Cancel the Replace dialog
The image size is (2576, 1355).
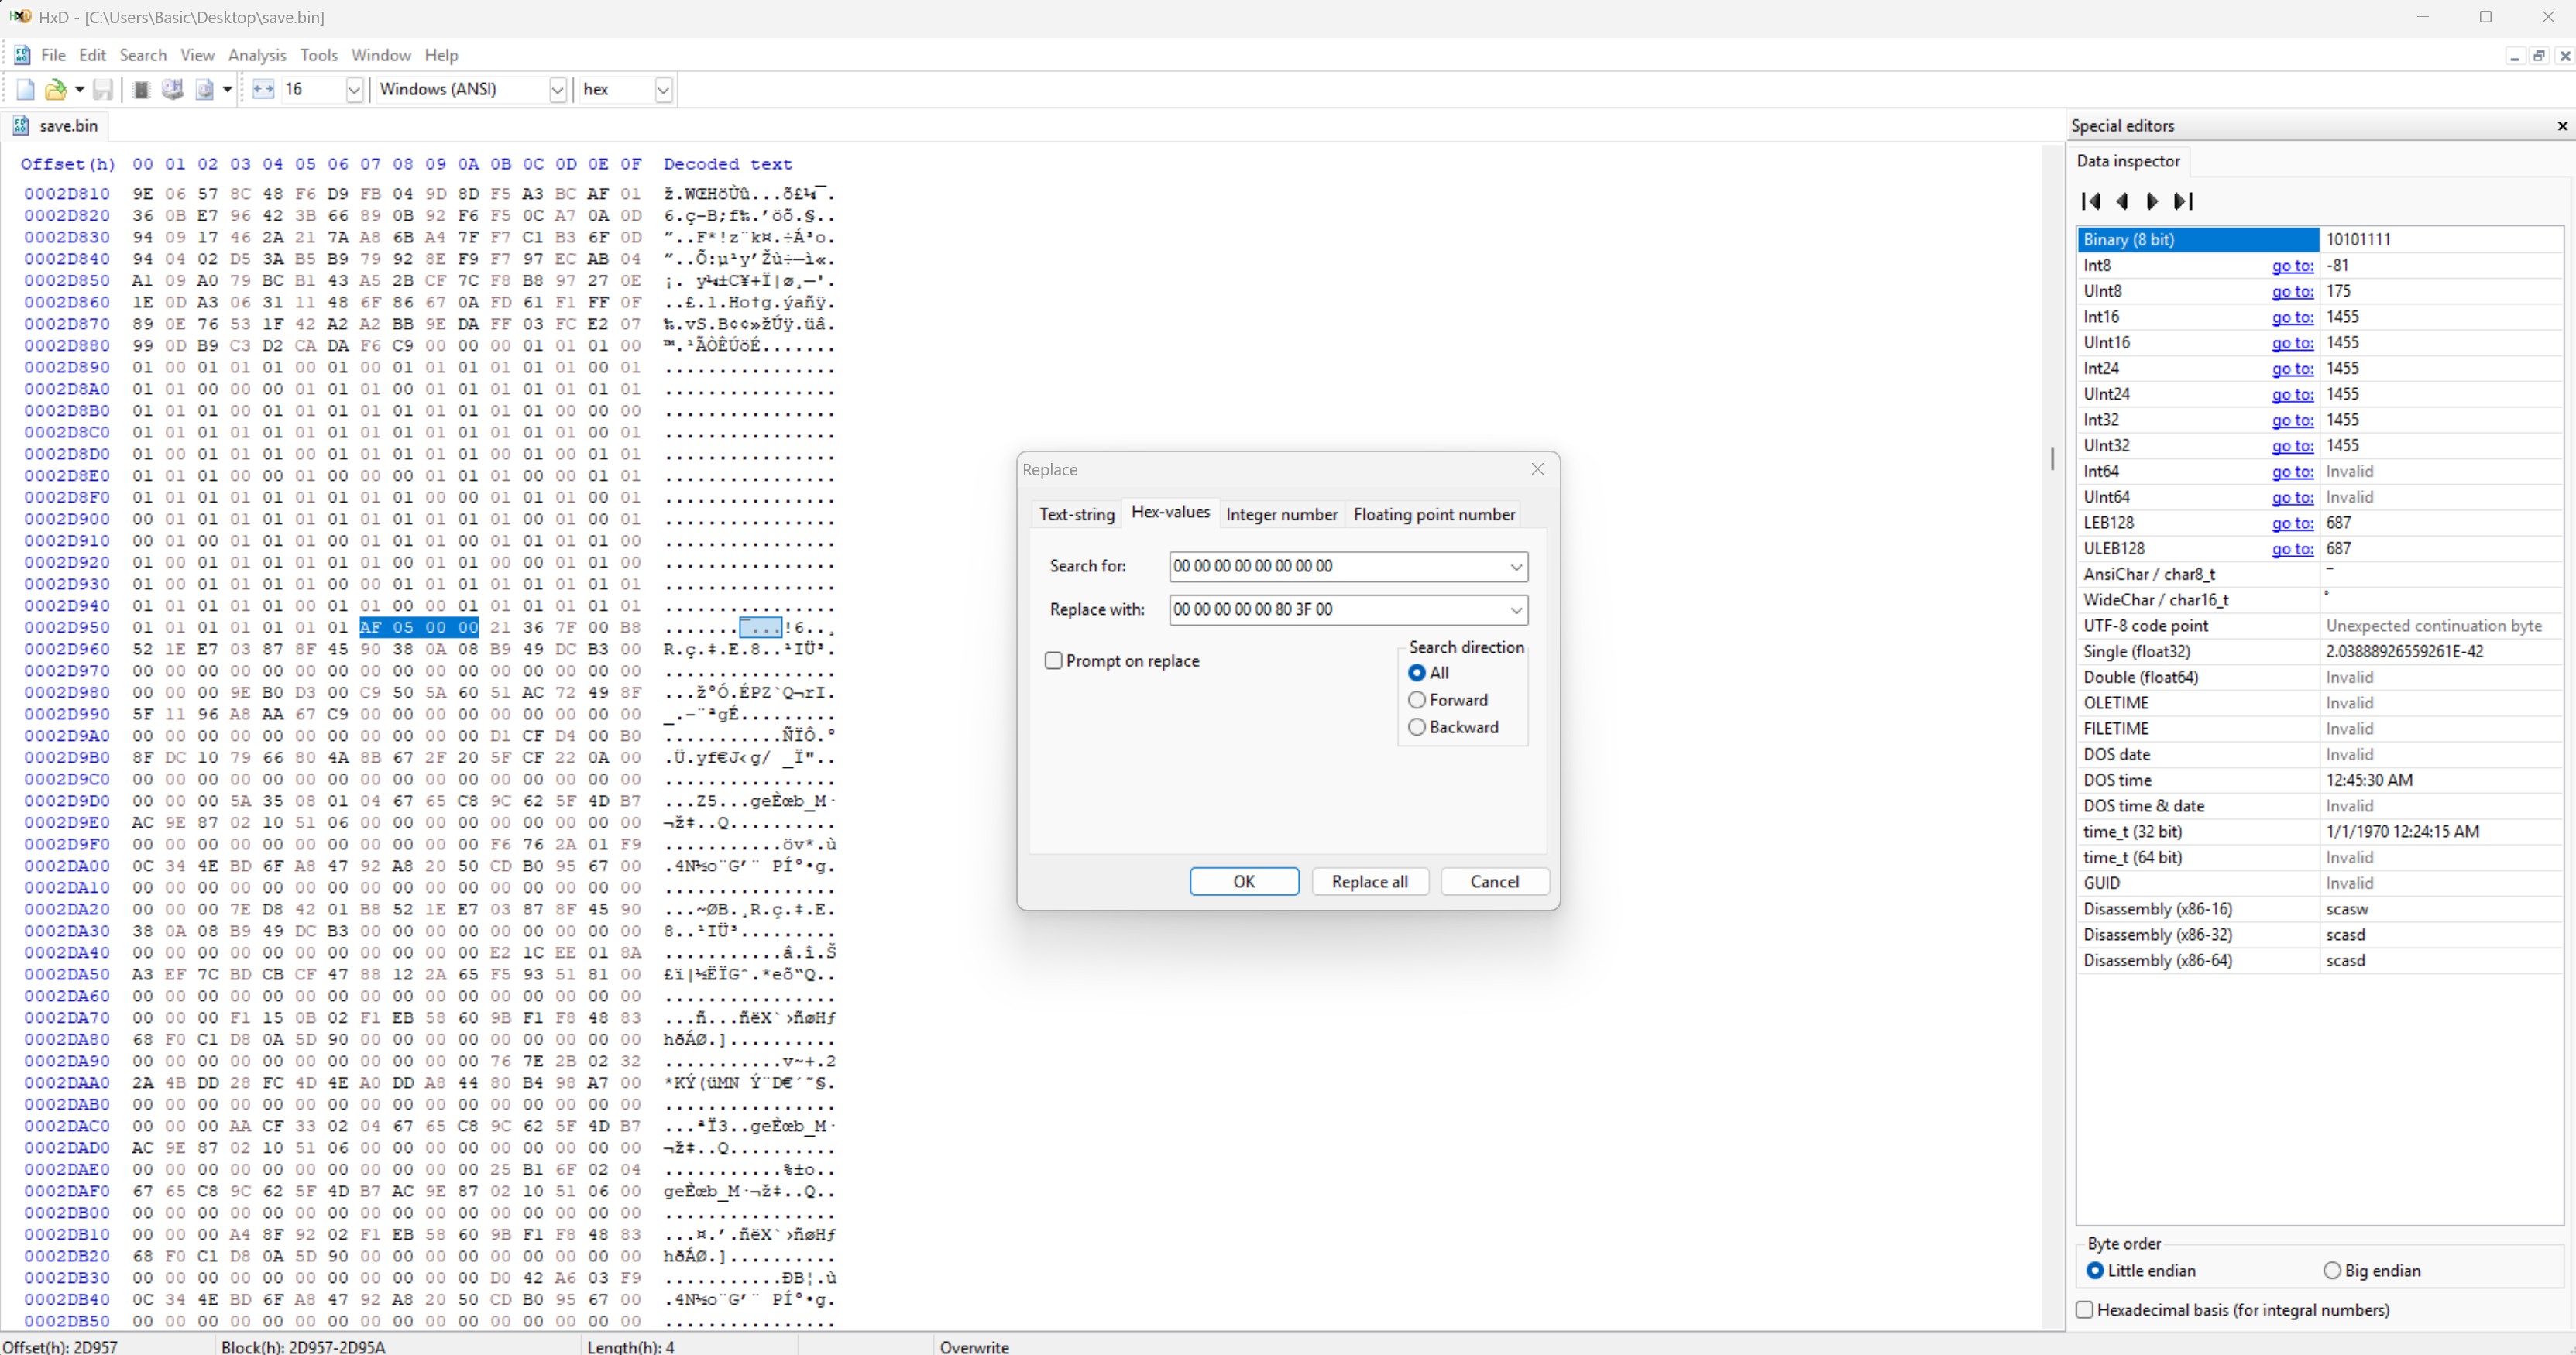[1494, 881]
